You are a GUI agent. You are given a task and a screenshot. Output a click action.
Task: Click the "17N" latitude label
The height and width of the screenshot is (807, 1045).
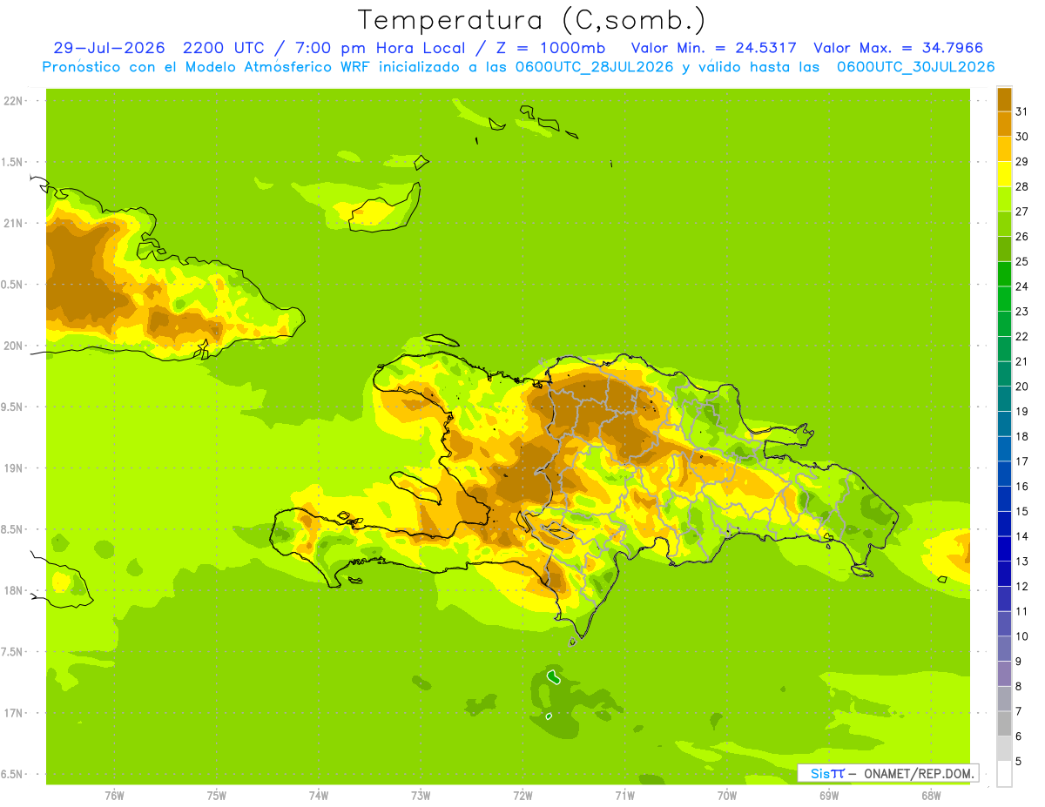[x=13, y=713]
